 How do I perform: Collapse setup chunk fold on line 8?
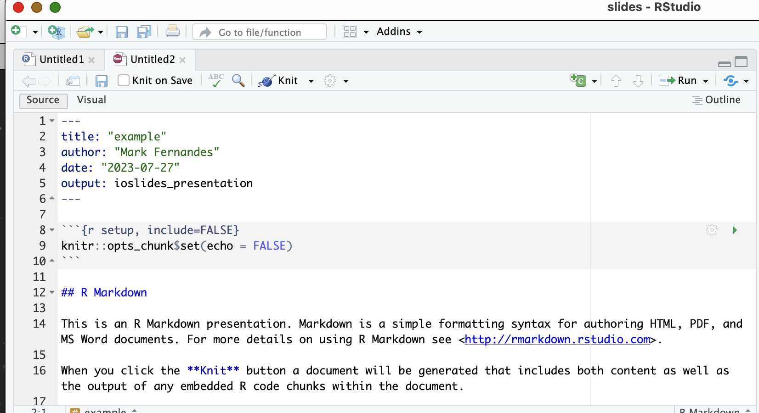point(52,230)
